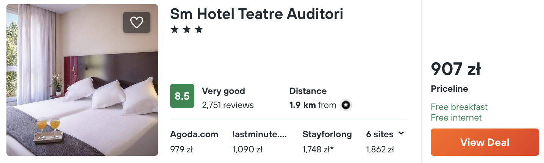Viewport: 544px width, 163px height.
Task: Click the Free internet perk
Action: (x=456, y=118)
